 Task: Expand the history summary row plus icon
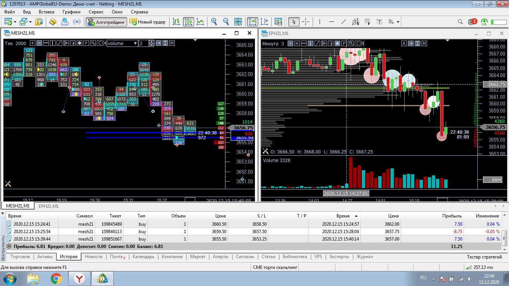[x=9, y=246]
